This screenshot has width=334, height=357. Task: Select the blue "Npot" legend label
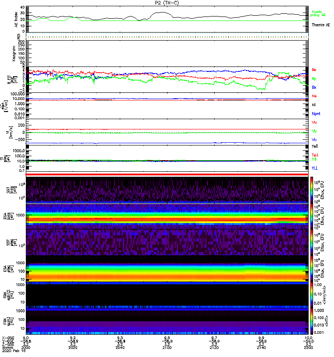point(316,114)
